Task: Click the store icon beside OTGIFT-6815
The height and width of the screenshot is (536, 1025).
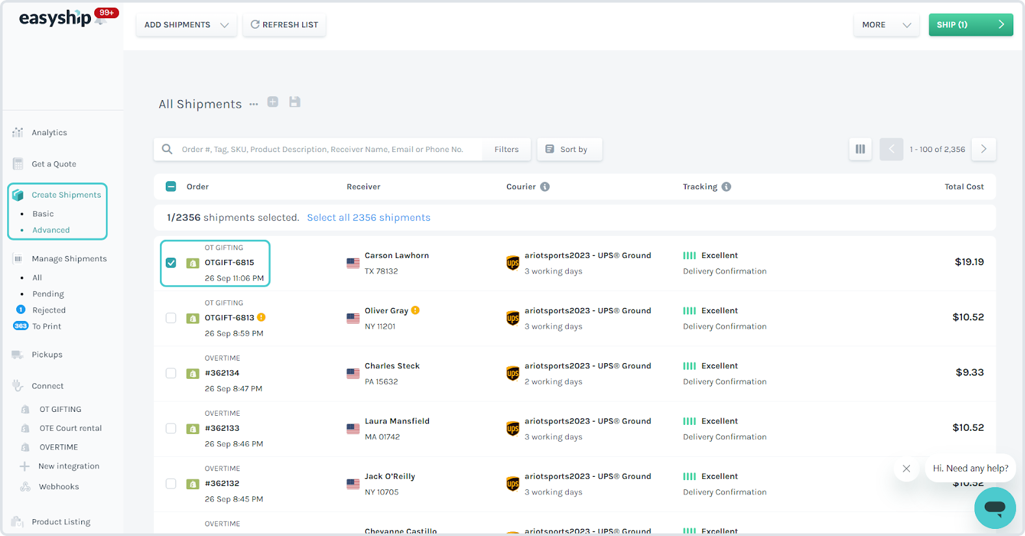Action: (x=192, y=263)
